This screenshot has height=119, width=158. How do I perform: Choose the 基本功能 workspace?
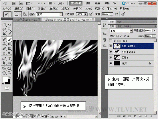click(x=76, y=3)
